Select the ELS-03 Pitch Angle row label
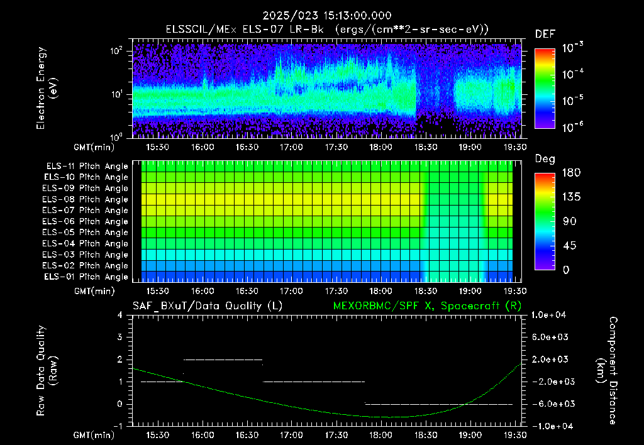This screenshot has width=644, height=445. click(x=85, y=255)
